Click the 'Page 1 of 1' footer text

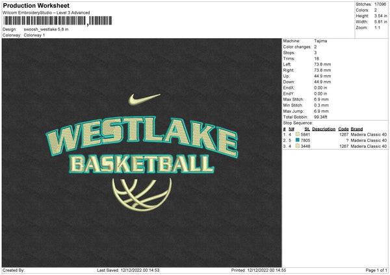click(x=376, y=270)
